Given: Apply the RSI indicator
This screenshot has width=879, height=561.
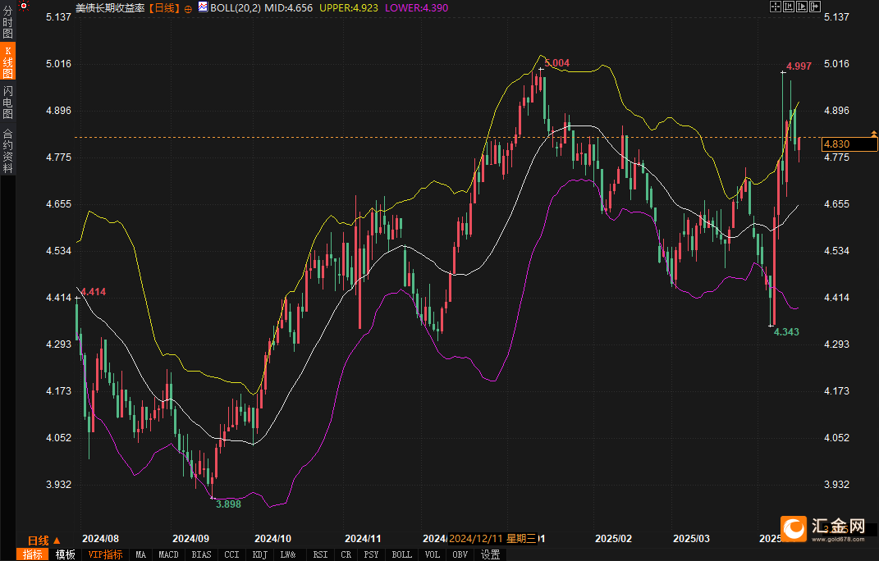Looking at the screenshot, I should click(320, 554).
